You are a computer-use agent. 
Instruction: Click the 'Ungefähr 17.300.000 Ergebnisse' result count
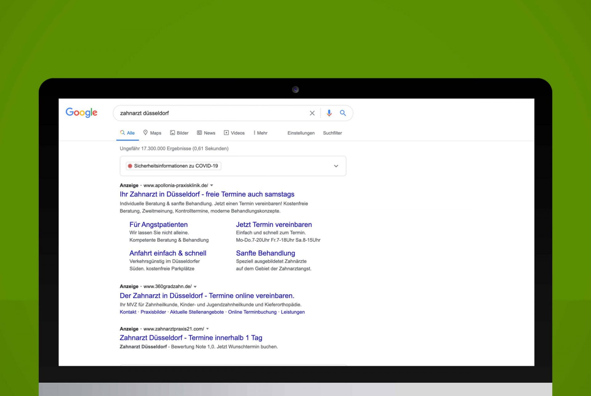174,148
